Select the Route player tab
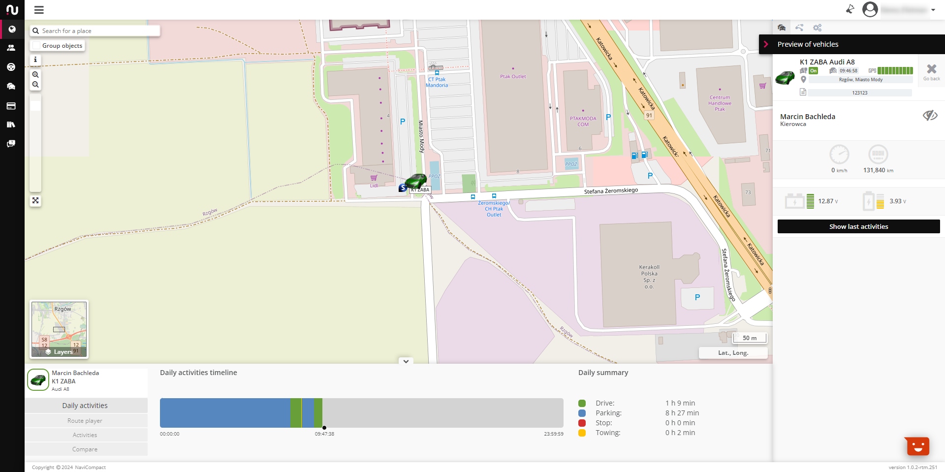The image size is (945, 472). [86, 421]
